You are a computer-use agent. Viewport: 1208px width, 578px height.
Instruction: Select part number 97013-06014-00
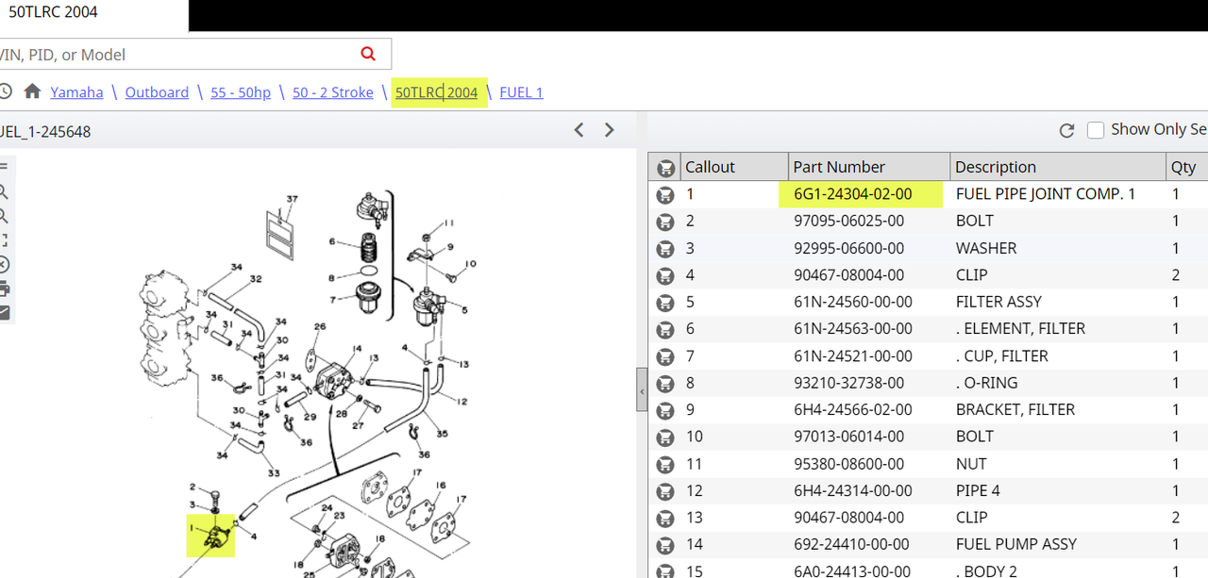[849, 437]
